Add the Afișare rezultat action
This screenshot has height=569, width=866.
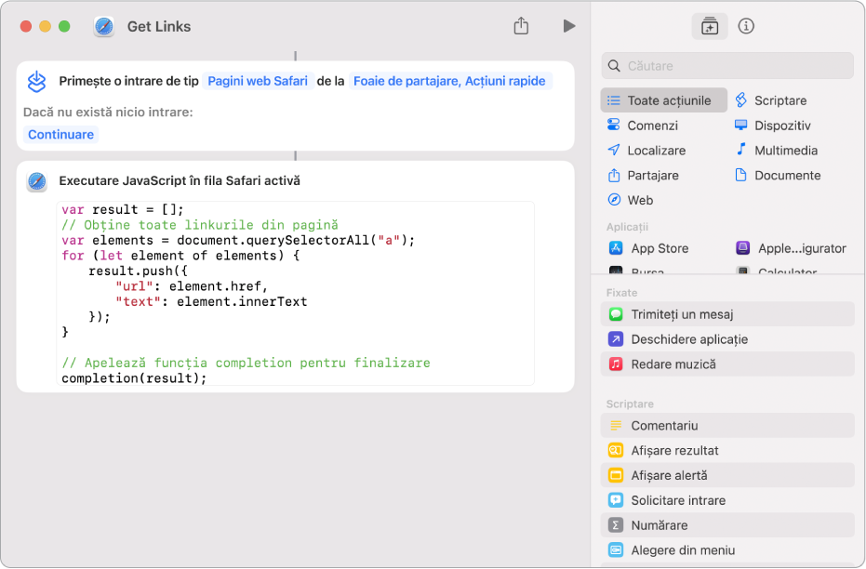pos(726,450)
